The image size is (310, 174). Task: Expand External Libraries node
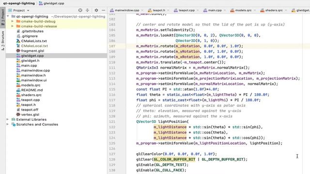coord(8,119)
